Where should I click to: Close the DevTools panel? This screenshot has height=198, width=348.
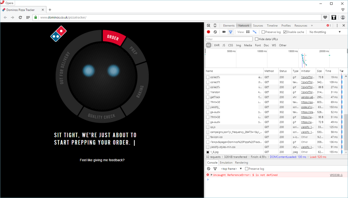click(x=343, y=25)
